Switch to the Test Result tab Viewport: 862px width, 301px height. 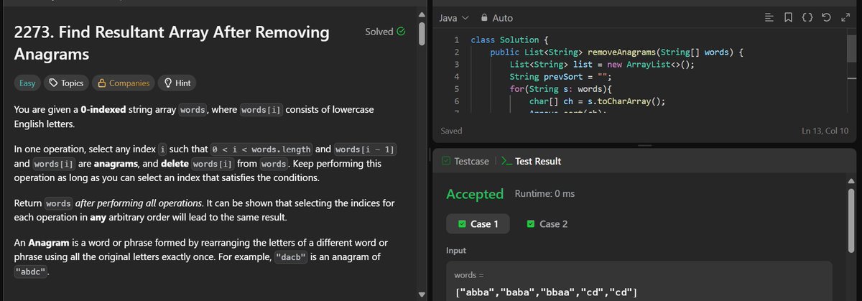coord(530,162)
